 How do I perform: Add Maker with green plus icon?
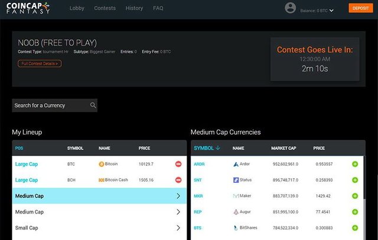pos(355,196)
